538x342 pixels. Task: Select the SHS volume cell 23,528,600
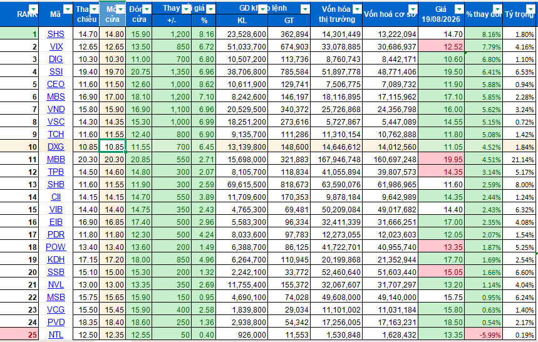(x=242, y=34)
